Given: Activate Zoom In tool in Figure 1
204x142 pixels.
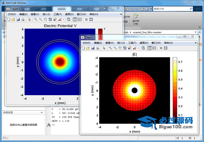Looking at the screenshot, I should (x=36, y=20).
